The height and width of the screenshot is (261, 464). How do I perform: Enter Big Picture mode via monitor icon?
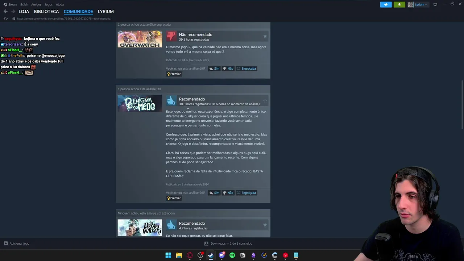[x=435, y=4]
